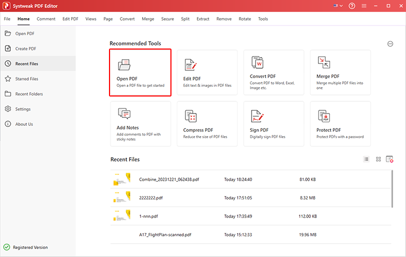The height and width of the screenshot is (257, 406).
Task: Switch recent files to grid view
Action: point(378,159)
